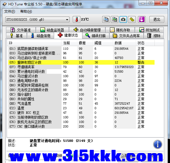Select row (BD) 未知的属性
Image resolution: width=170 pixels, height=163 pixels.
81,99
